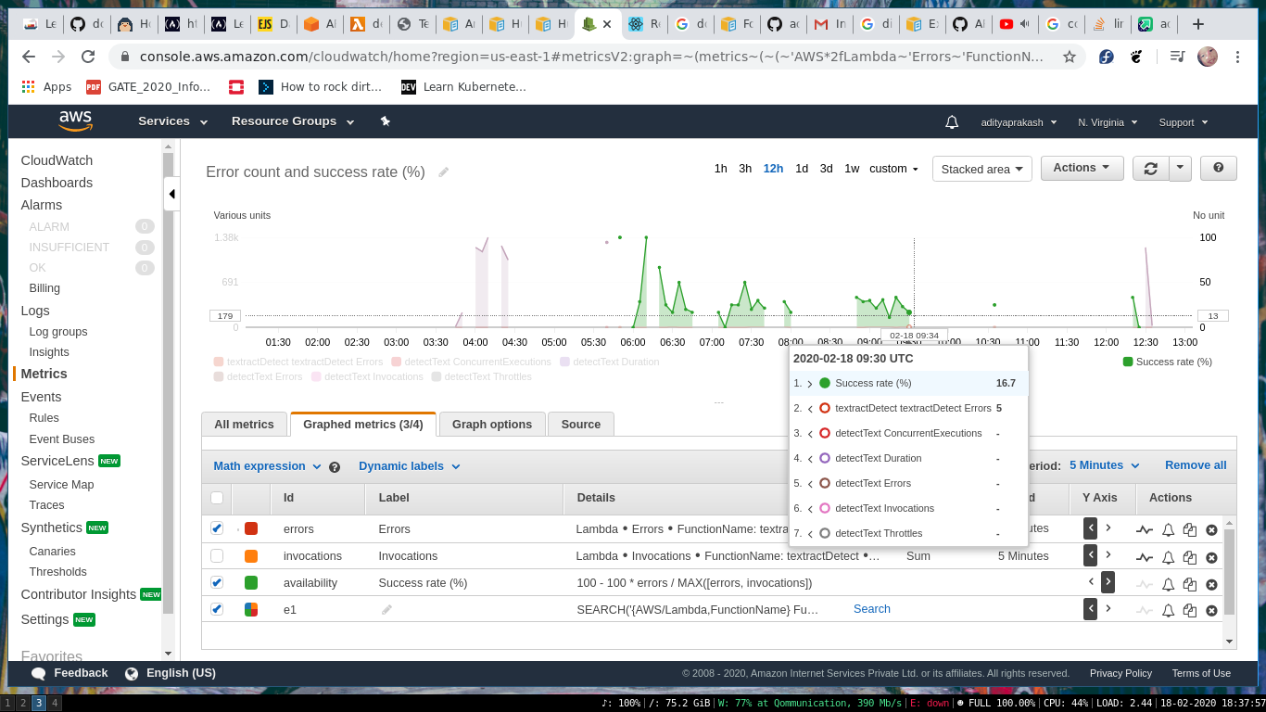Check the invocations metric checkbox

pos(217,555)
